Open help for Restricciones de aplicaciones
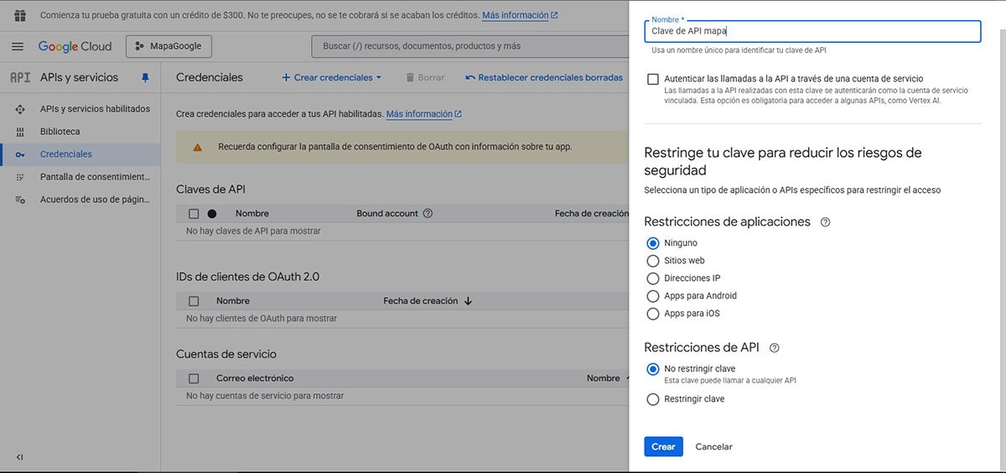The image size is (1006, 473). tap(825, 222)
